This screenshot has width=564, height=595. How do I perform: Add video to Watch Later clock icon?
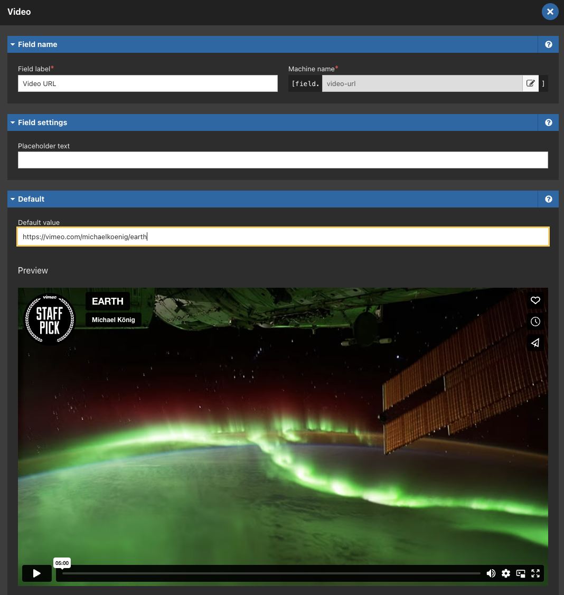coord(535,322)
